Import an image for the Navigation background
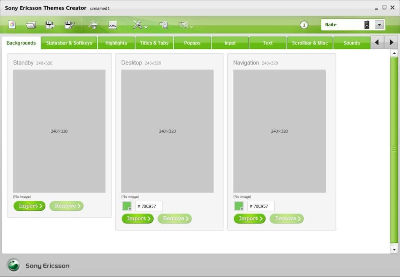400x277 pixels. pos(249,219)
